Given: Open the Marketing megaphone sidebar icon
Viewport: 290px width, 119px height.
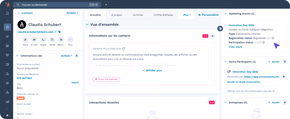Looking at the screenshot, I should coord(7,36).
